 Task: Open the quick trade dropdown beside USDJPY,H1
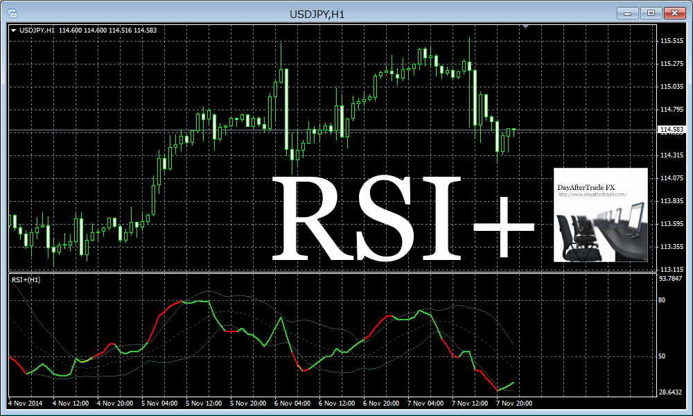click(12, 31)
